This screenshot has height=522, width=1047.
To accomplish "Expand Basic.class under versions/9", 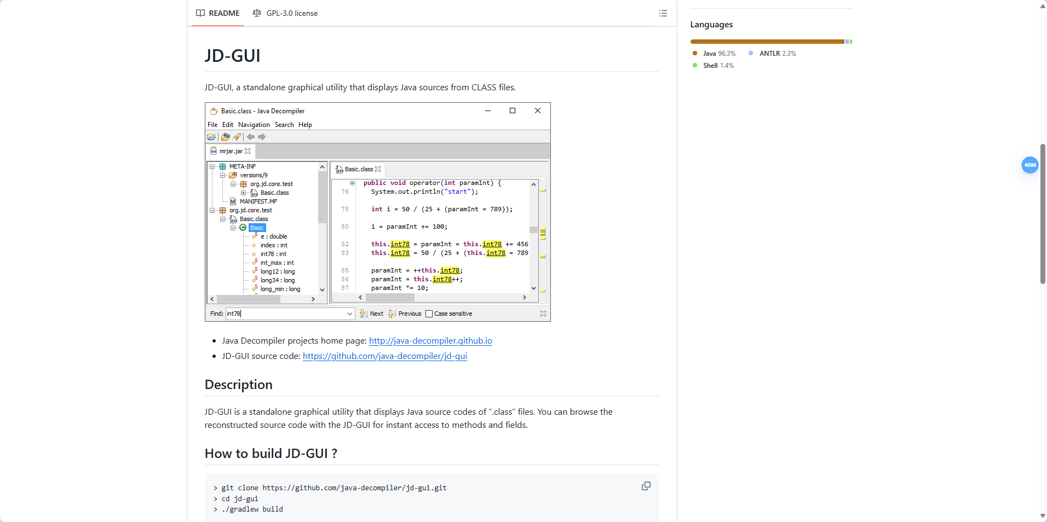I will pos(244,193).
